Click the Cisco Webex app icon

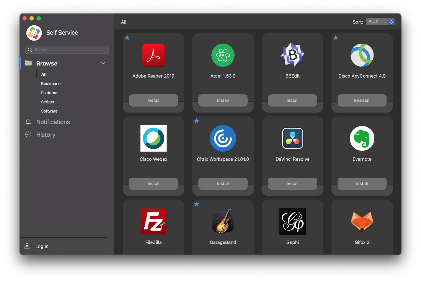click(x=153, y=138)
